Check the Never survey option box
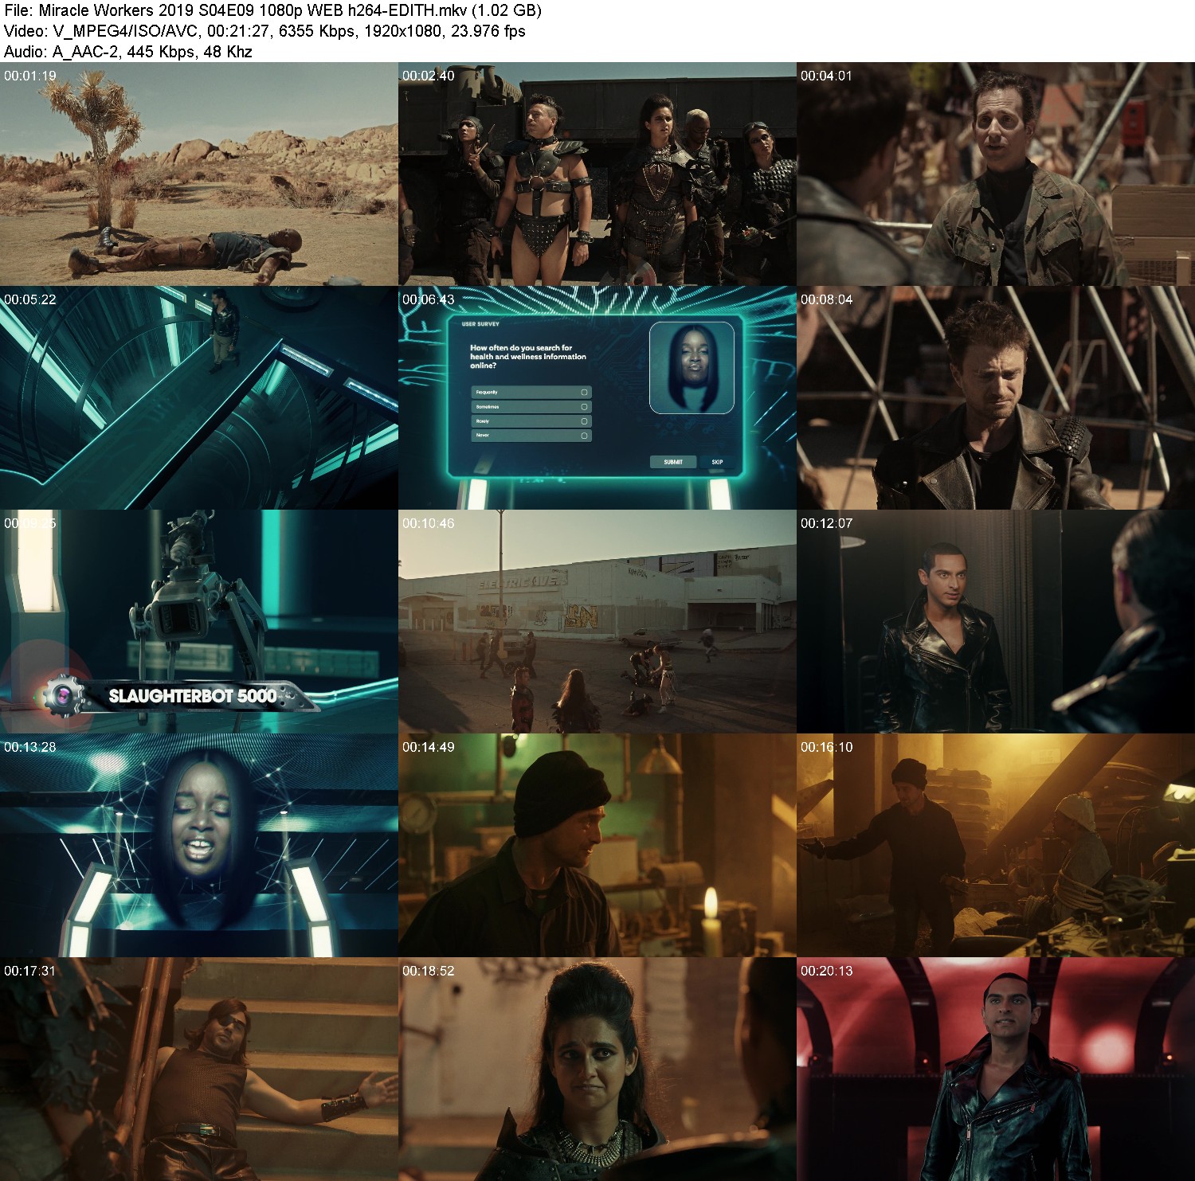This screenshot has width=1195, height=1181. click(584, 435)
